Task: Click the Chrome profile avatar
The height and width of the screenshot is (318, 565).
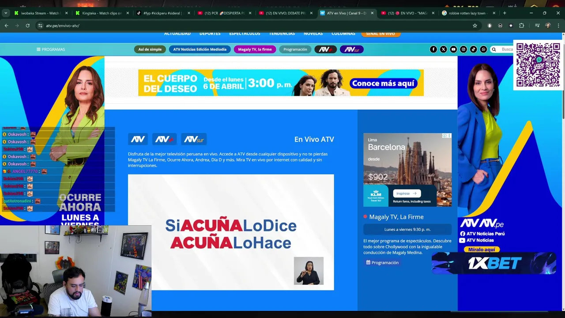Action: point(548,26)
